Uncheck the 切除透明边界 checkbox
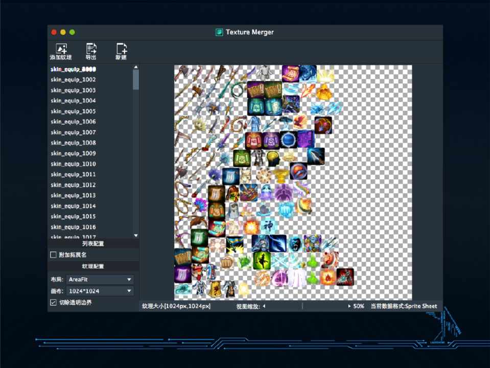Viewport: 490px width, 368px height. [53, 303]
